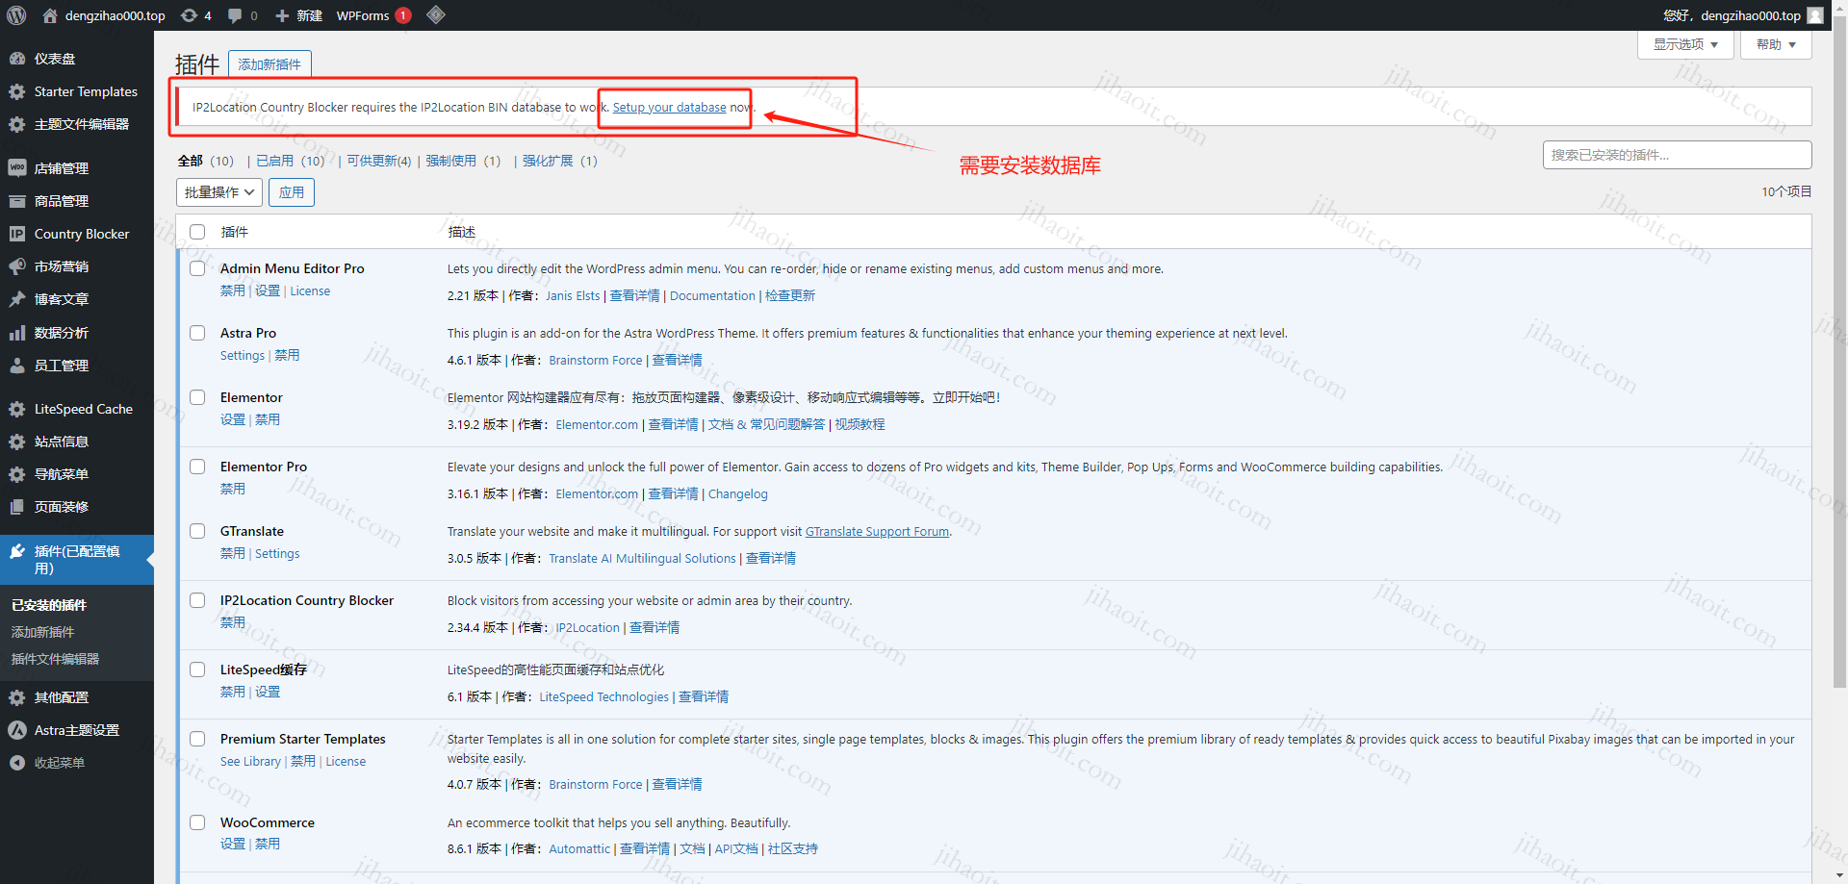The width and height of the screenshot is (1848, 884).
Task: Open the diamond icon in admin bar
Action: point(436,14)
